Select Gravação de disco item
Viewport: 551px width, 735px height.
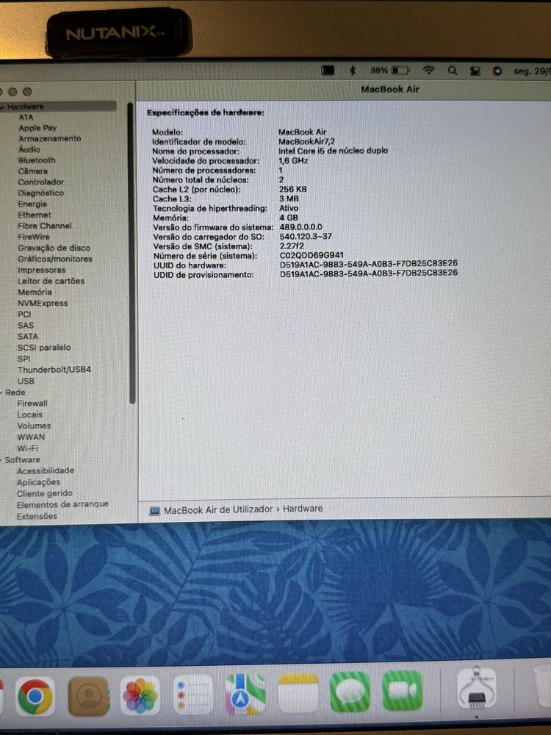click(54, 248)
